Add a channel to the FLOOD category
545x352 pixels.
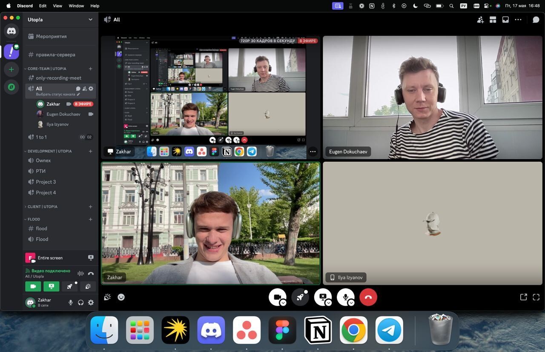tap(90, 219)
